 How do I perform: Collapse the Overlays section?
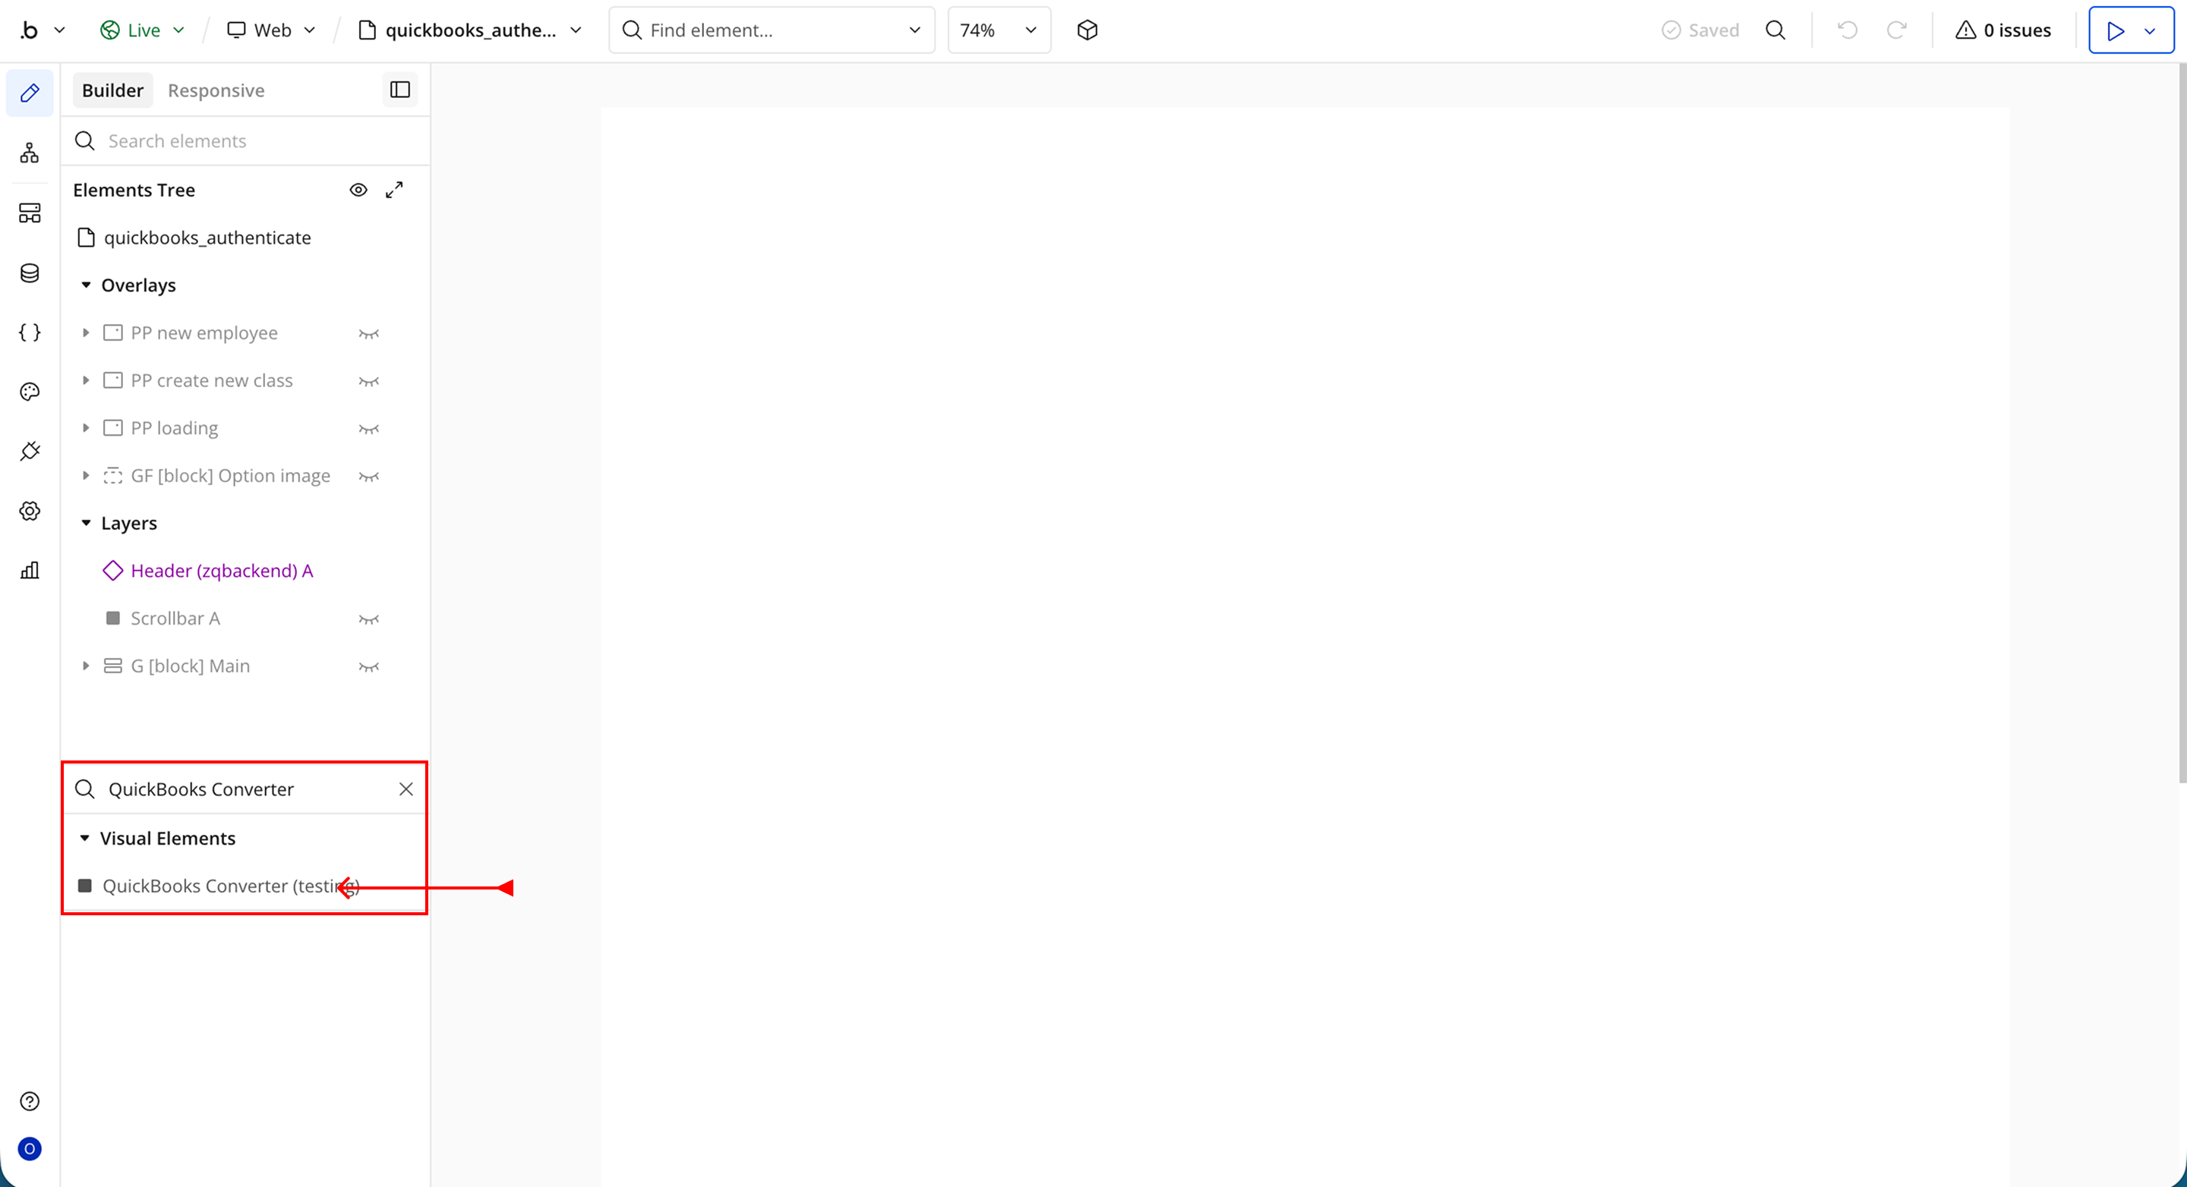(86, 285)
